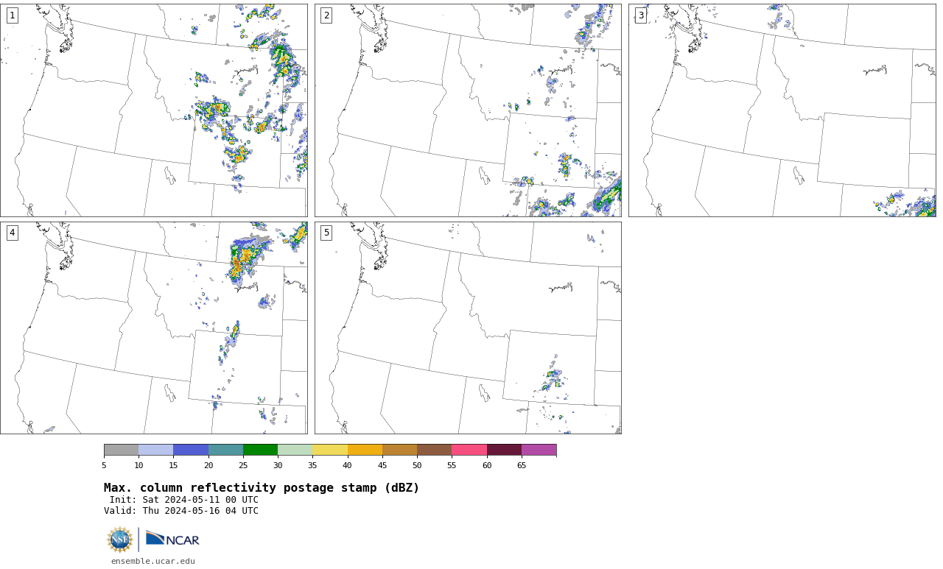Click the panel label number 3
The width and height of the screenshot is (943, 569).
pyautogui.click(x=641, y=15)
